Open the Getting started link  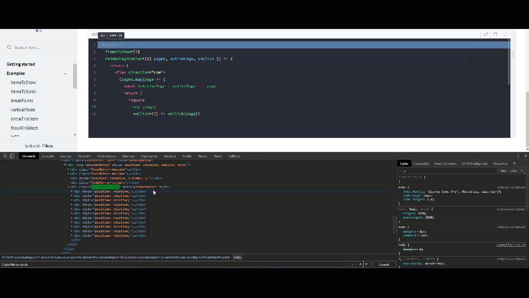click(21, 64)
